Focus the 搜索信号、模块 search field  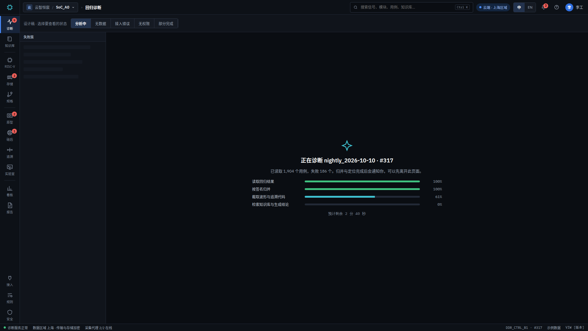click(411, 7)
